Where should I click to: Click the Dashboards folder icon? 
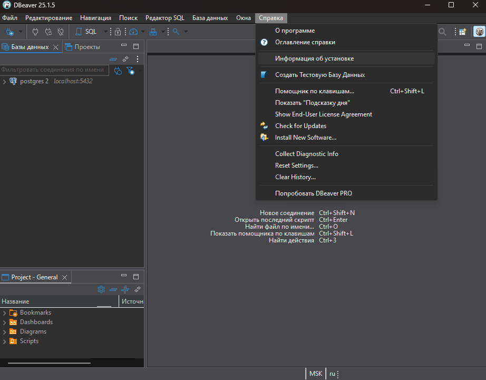(x=13, y=323)
